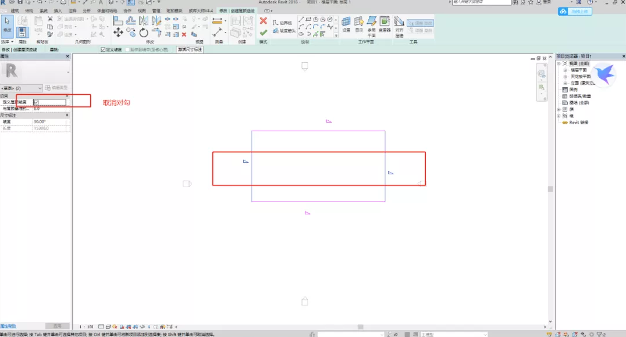Toggle Defines Slope (定义坡度) checkbox in options bar
The image size is (626, 337).
[x=103, y=49]
